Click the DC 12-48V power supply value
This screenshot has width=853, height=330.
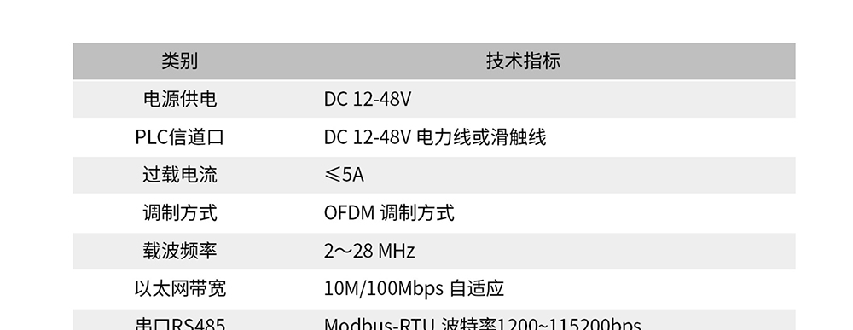click(x=368, y=99)
